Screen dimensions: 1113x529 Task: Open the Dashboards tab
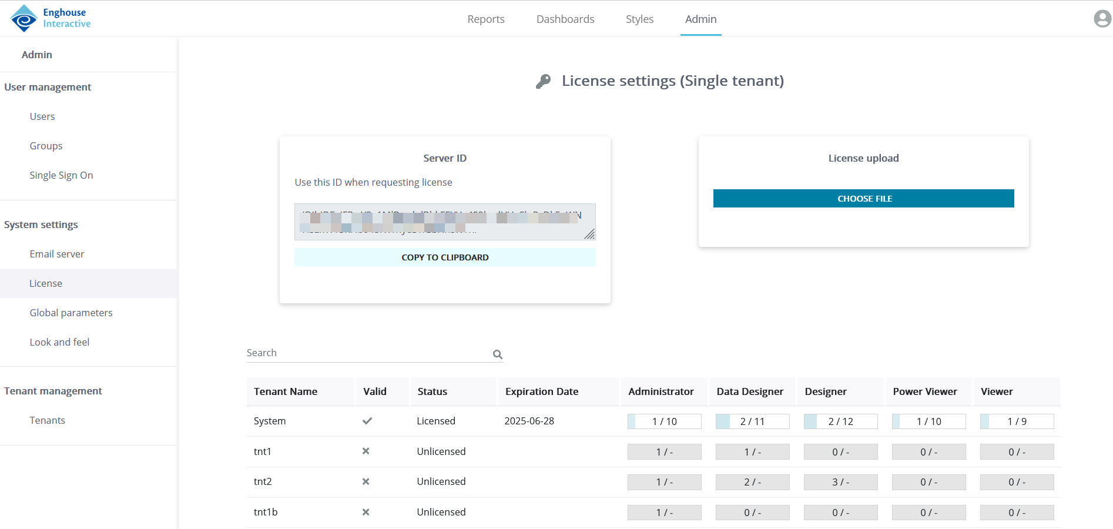(565, 19)
